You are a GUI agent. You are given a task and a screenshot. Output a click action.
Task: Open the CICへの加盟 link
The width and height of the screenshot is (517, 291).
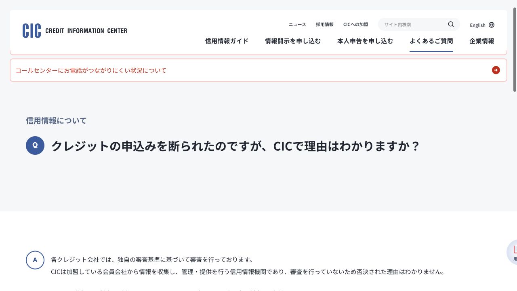356,24
